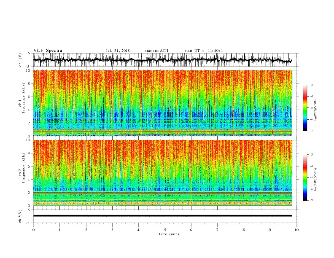Click the time axis tick label "2"
The image size is (334, 258).
[x=86, y=230]
